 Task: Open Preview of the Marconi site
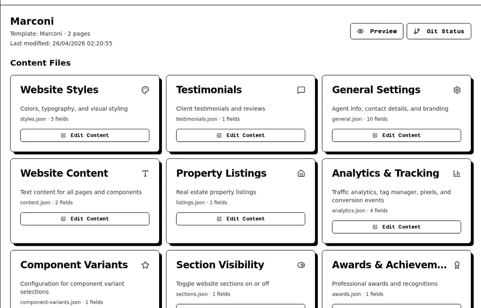376,31
